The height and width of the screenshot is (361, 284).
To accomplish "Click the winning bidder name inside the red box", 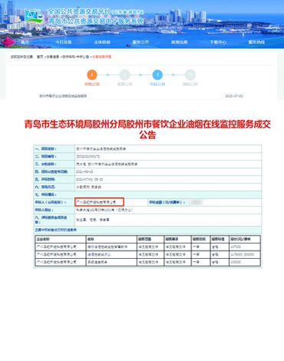I will click(96, 202).
